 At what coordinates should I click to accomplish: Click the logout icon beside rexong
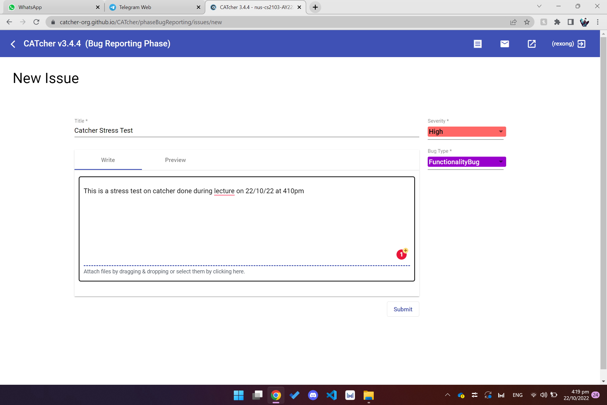(x=581, y=44)
